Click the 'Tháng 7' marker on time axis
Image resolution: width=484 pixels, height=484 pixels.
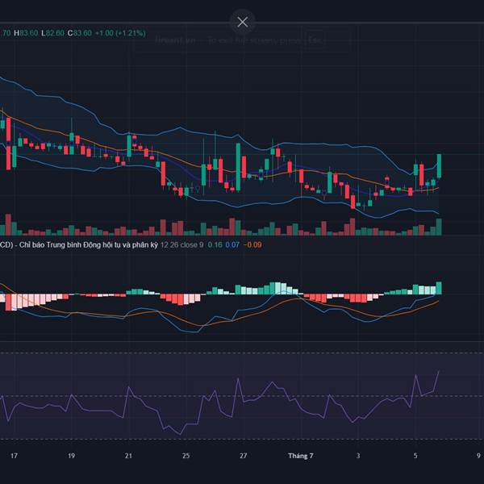302,456
